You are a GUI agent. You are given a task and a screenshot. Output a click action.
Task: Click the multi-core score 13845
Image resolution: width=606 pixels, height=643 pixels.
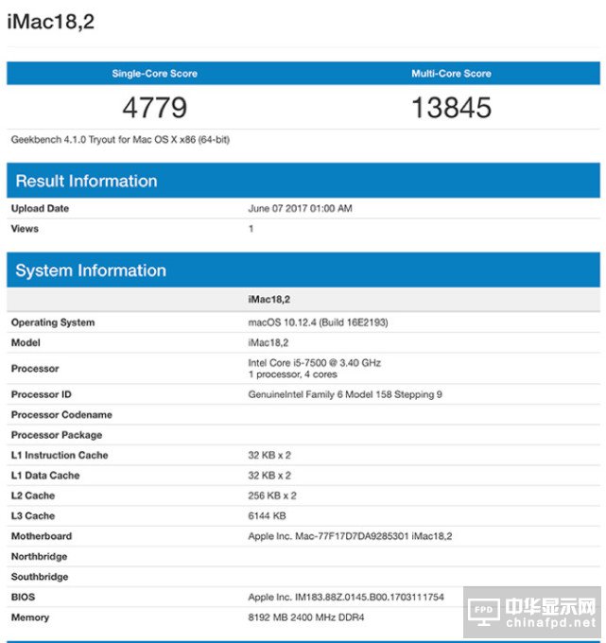click(x=451, y=108)
